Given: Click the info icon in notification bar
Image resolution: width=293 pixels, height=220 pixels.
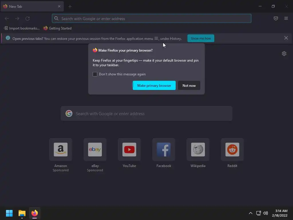Looking at the screenshot, I should pos(8,38).
